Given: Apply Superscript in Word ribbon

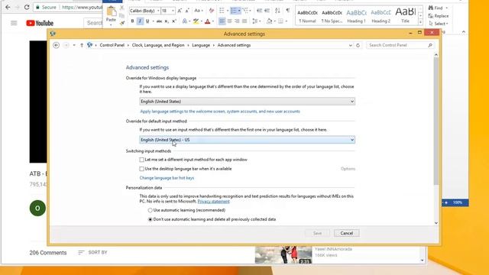Looking at the screenshot, I should (x=174, y=21).
